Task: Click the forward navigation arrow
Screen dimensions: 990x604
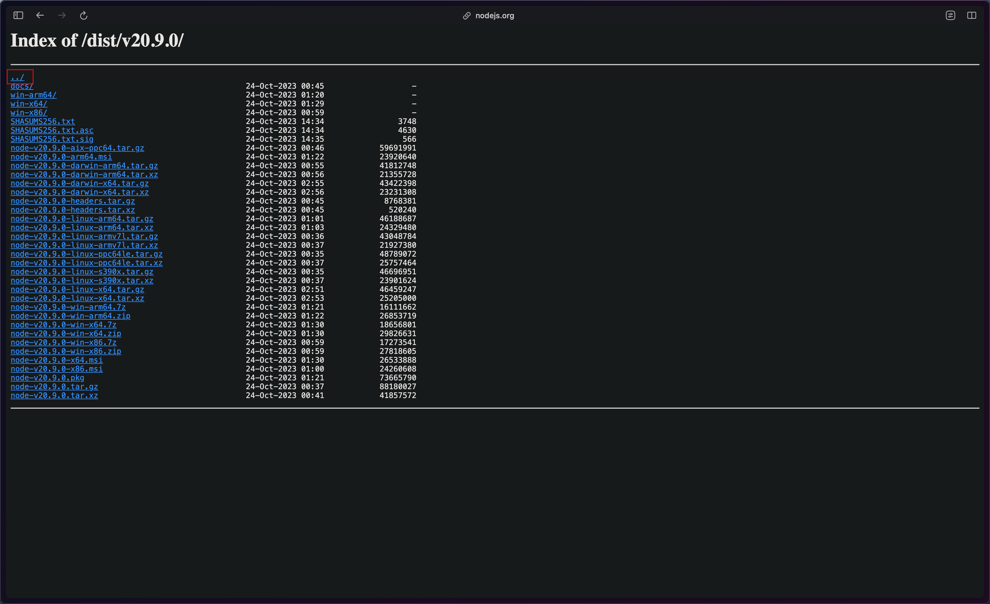Action: tap(62, 15)
